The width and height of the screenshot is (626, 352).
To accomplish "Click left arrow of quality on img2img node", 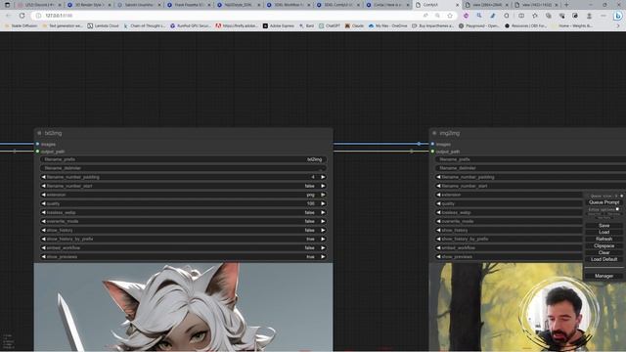I will pyautogui.click(x=439, y=203).
